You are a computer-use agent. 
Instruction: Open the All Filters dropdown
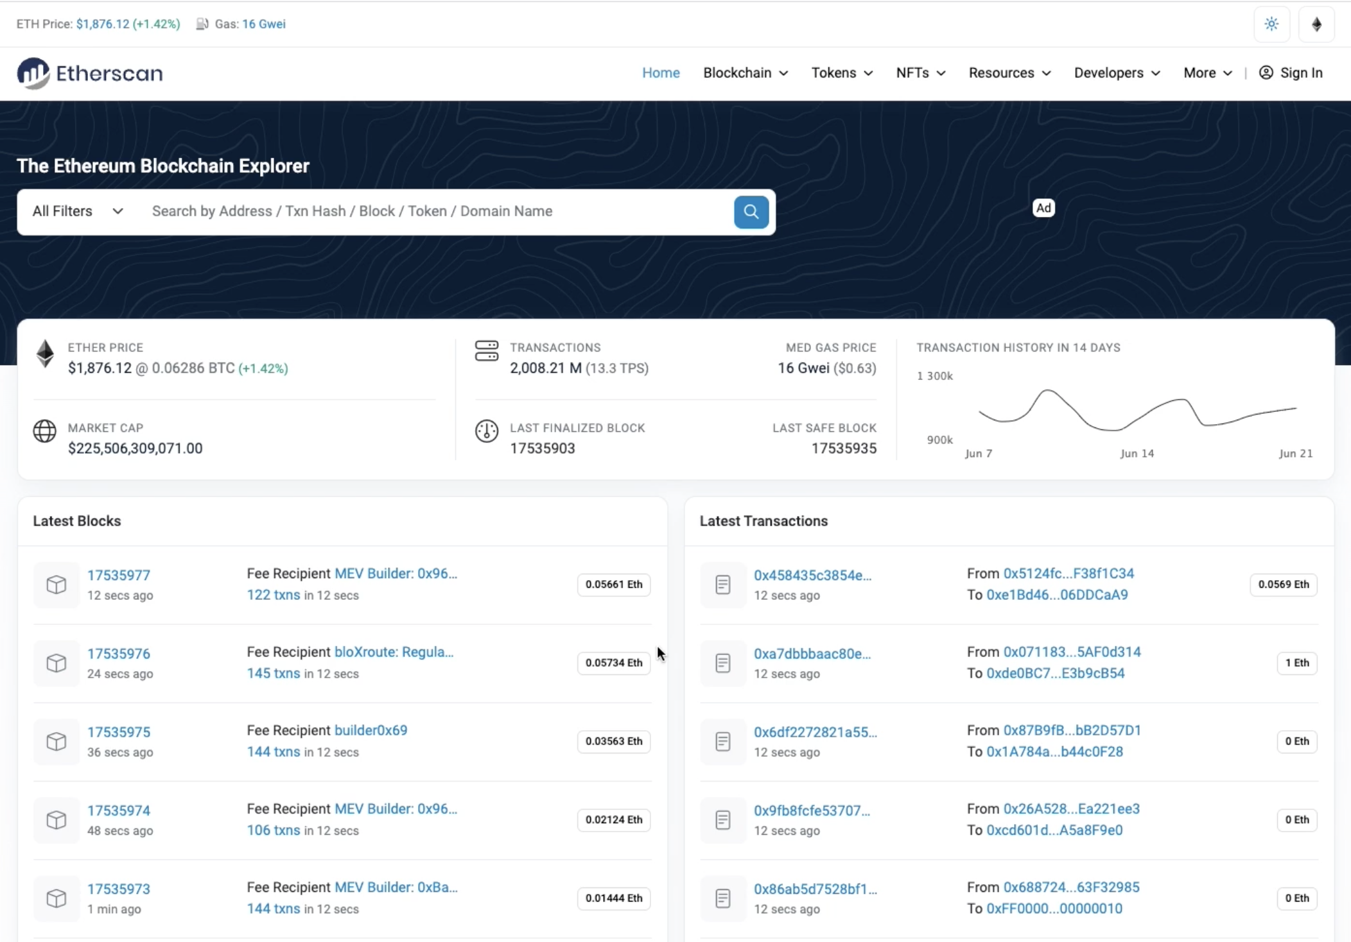[77, 211]
